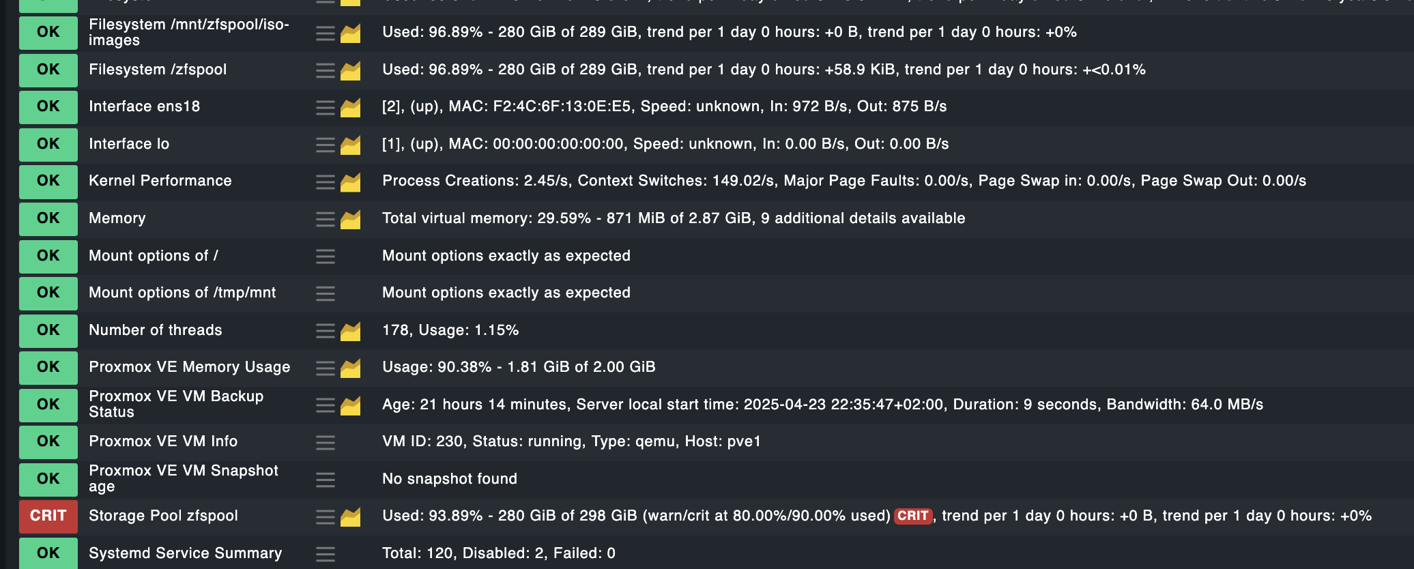1414x569 pixels.
Task: Open the Kernel Performance service details
Action: (160, 181)
